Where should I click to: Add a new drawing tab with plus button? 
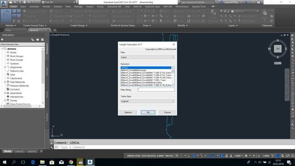pos(54,30)
